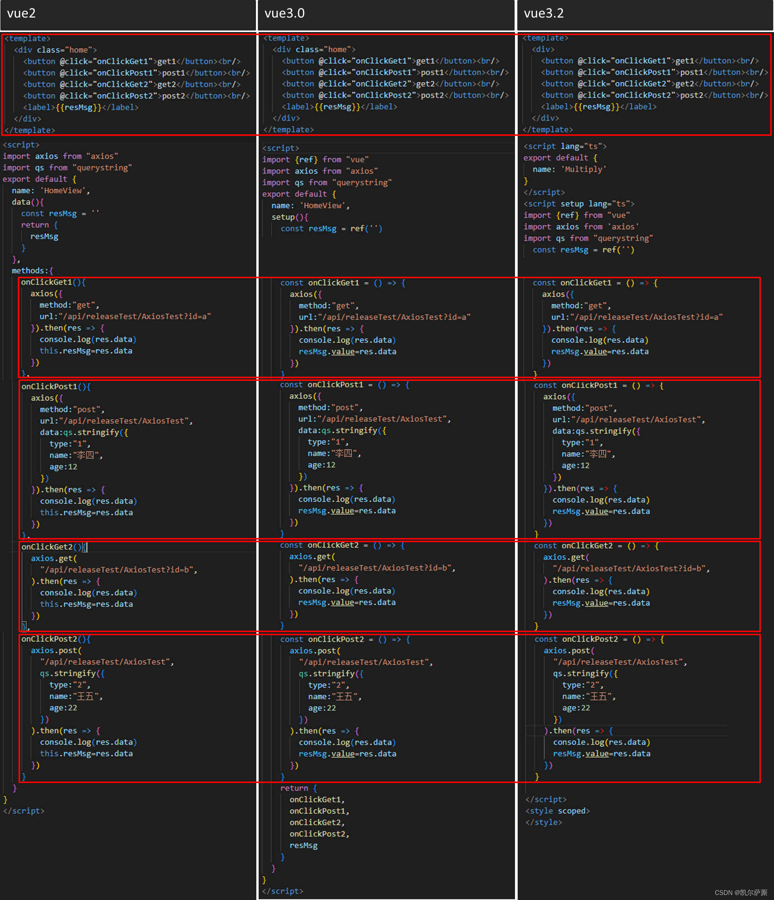774x900 pixels.
Task: Click the closing '</script>' tag in vue2 column
Action: [x=24, y=811]
